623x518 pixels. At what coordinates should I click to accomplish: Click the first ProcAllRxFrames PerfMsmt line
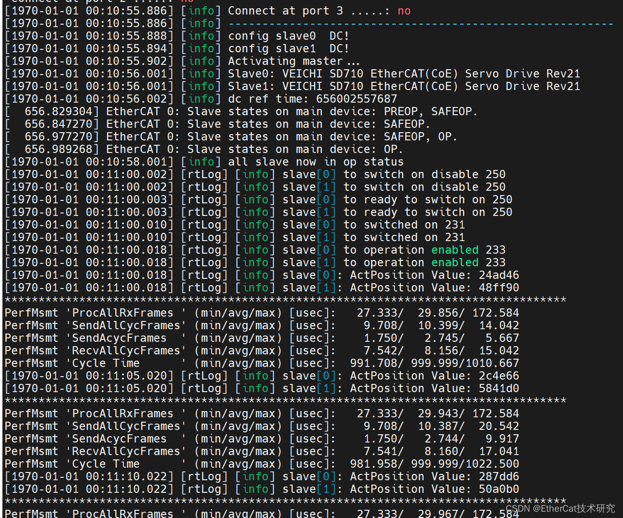(242, 312)
